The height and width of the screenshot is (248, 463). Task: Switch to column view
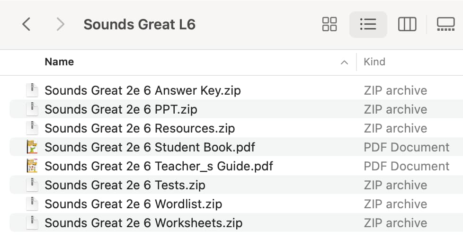407,24
